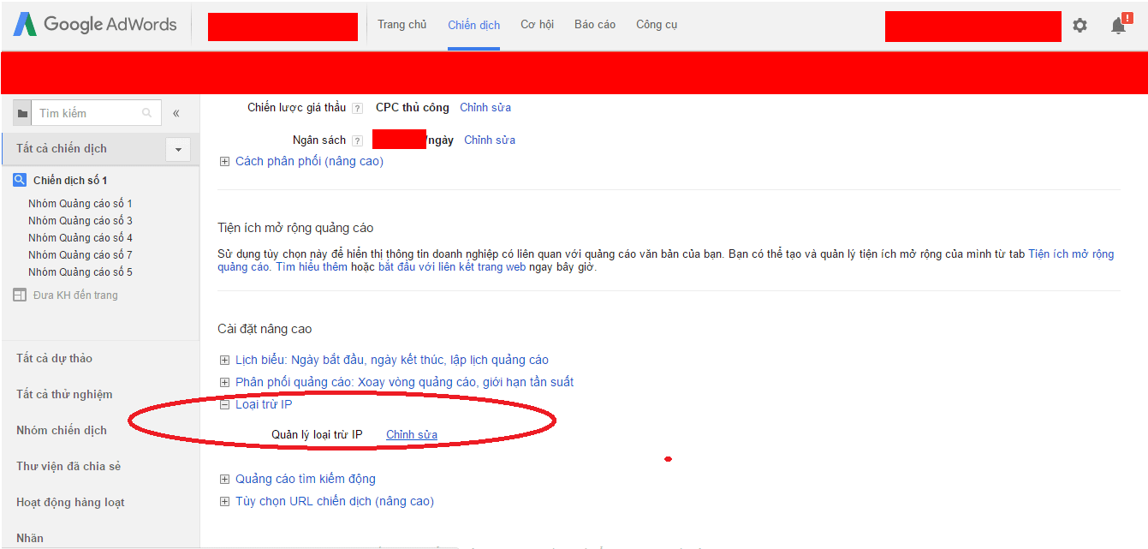The image size is (1148, 549).
Task: Open Nhóm chiến dịch
Action: pos(62,430)
